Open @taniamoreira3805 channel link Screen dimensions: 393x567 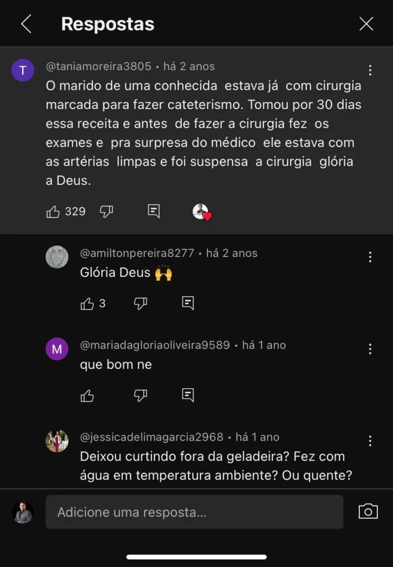[x=99, y=66]
